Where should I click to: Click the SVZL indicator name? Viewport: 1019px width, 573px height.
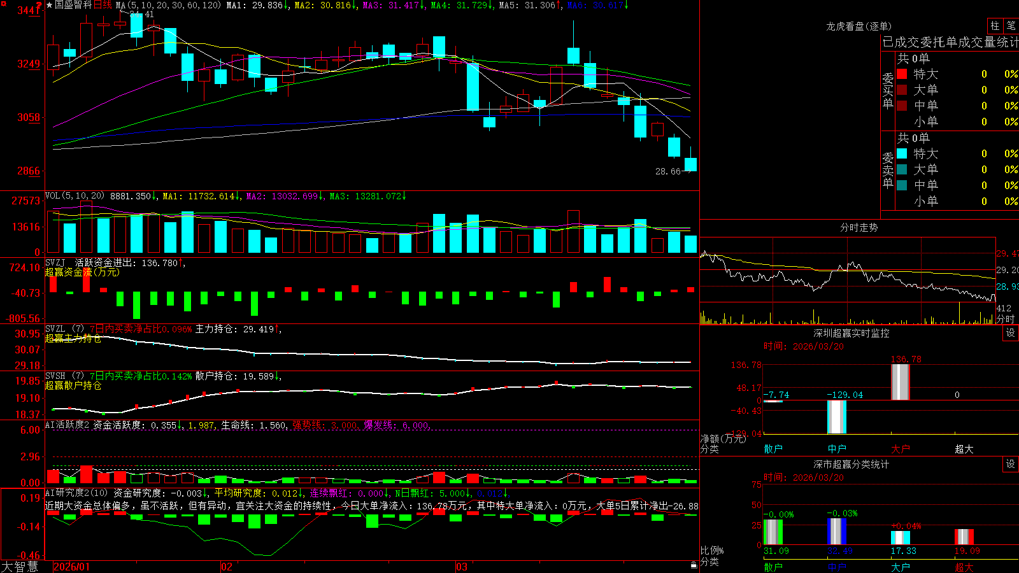55,329
